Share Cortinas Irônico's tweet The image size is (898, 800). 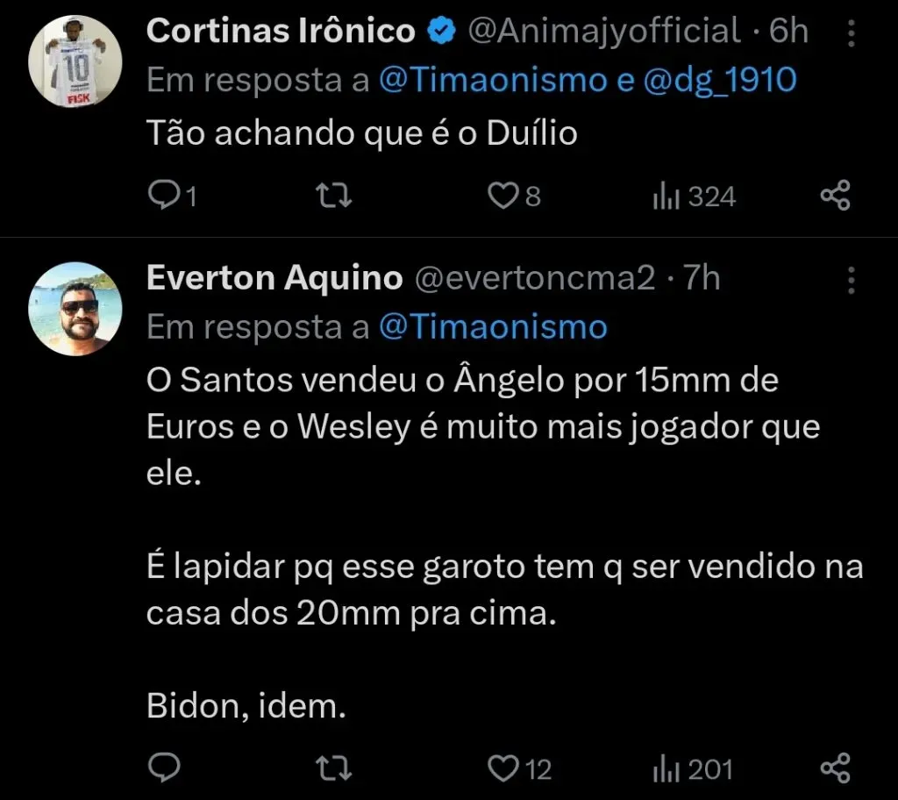(835, 195)
